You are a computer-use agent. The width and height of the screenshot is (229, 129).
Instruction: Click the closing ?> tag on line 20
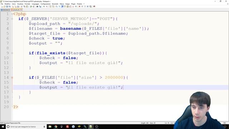pyautogui.click(x=16, y=107)
